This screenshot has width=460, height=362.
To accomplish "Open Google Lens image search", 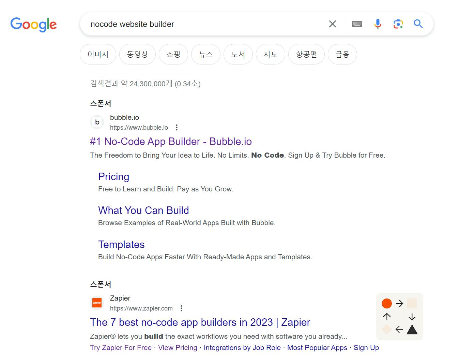I will click(398, 24).
